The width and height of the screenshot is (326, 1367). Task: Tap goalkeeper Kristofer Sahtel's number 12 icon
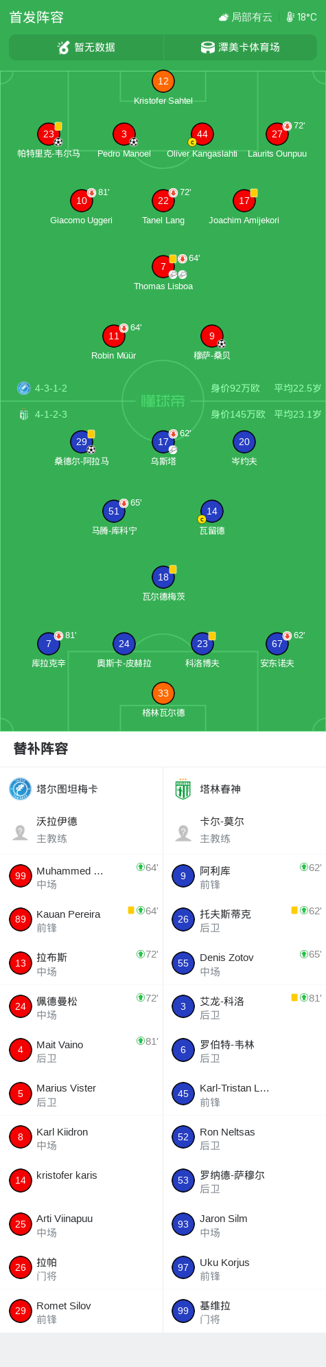point(163,81)
